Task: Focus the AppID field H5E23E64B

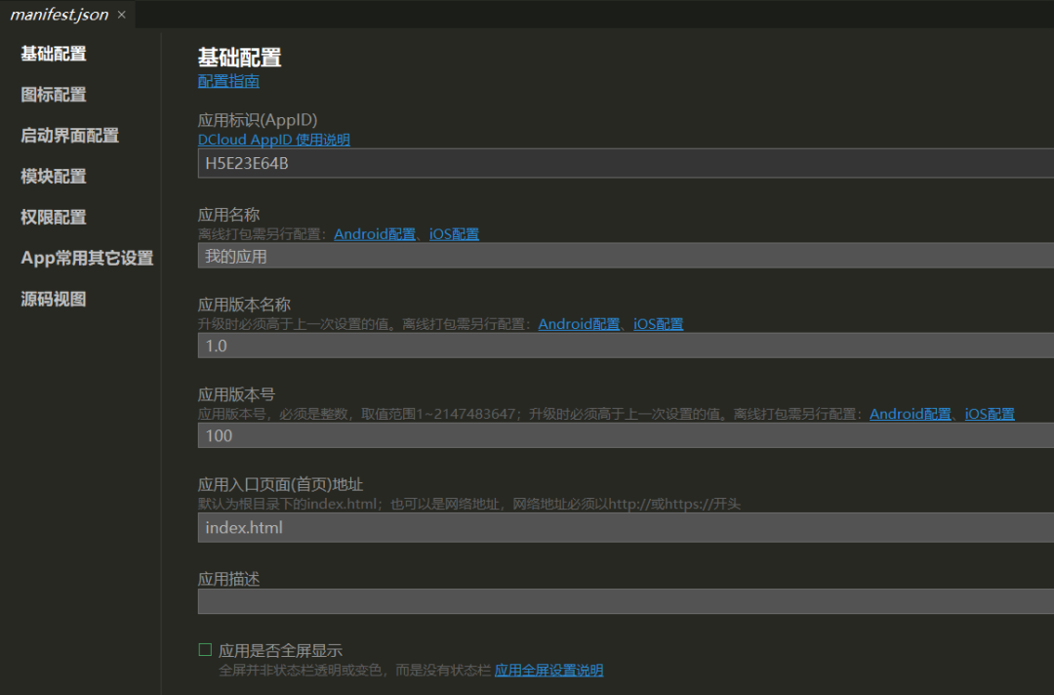Action: pos(625,164)
